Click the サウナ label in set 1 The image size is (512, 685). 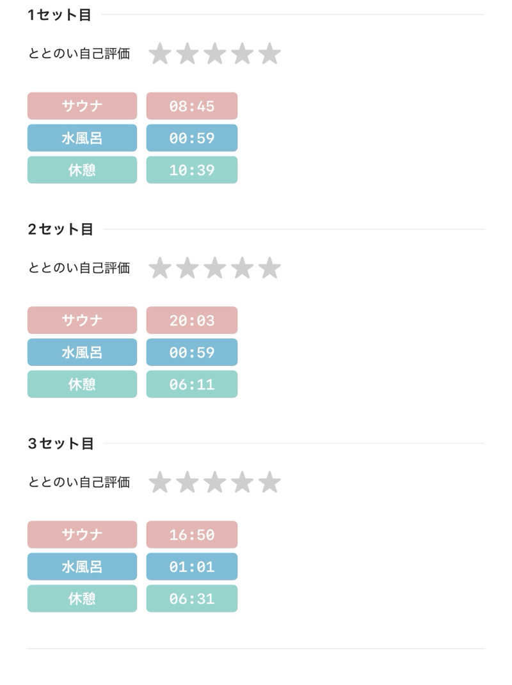(x=82, y=106)
